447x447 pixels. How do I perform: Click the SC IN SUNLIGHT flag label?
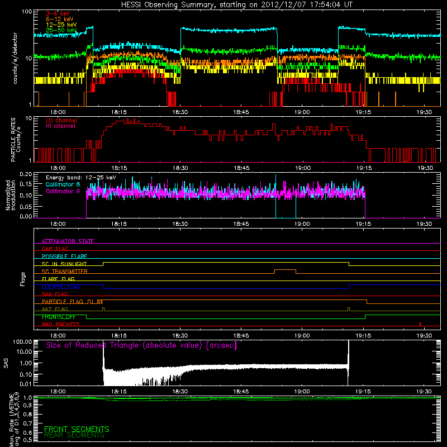coord(64,264)
